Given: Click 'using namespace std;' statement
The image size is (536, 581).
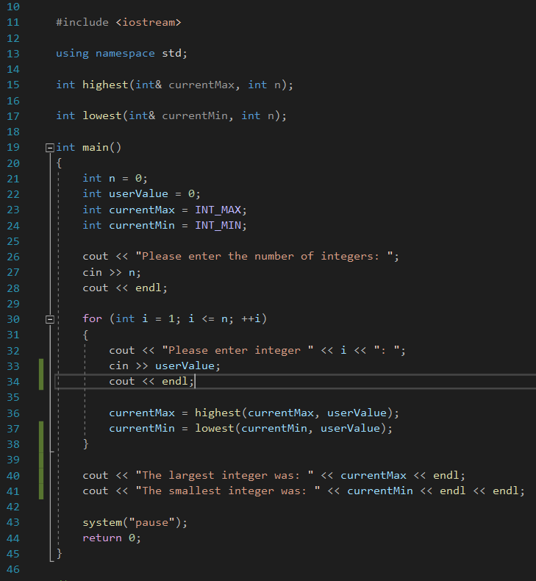Looking at the screenshot, I should point(121,54).
